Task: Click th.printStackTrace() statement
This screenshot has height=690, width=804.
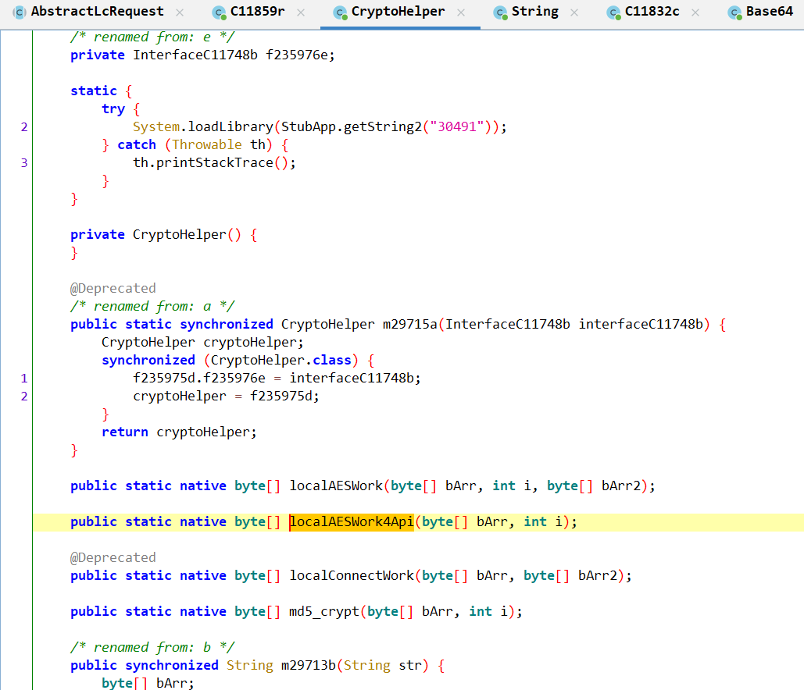Action: [214, 162]
